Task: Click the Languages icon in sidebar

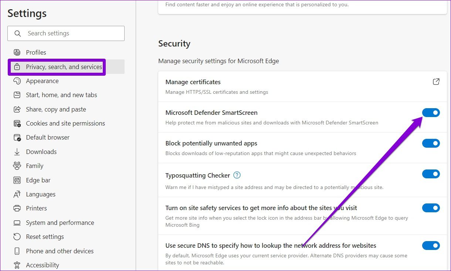Action: (x=17, y=194)
